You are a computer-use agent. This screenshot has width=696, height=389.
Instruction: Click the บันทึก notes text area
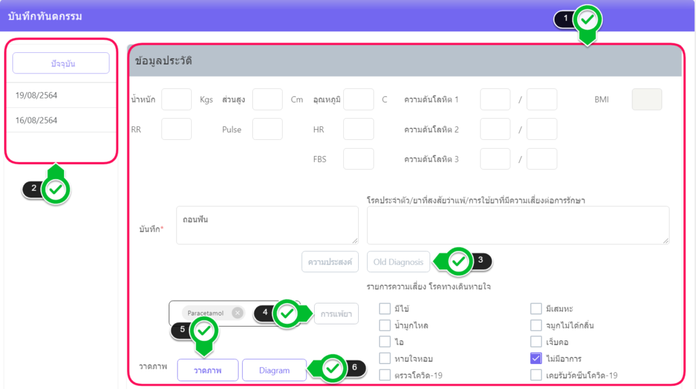coord(266,225)
